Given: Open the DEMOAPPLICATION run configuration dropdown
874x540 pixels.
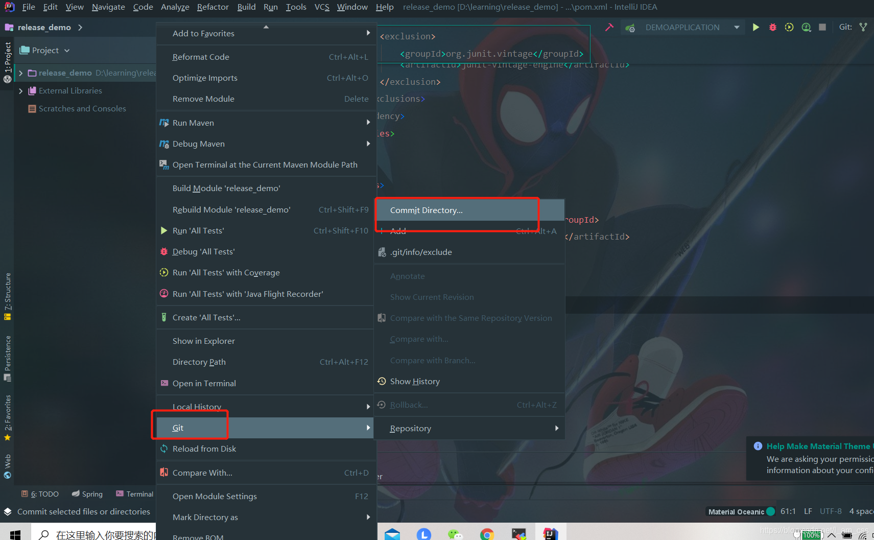Looking at the screenshot, I should pos(682,28).
